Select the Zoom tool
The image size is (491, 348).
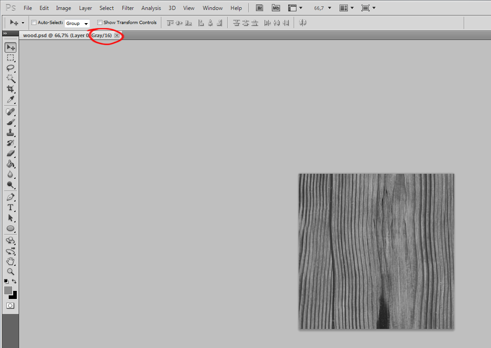click(10, 271)
